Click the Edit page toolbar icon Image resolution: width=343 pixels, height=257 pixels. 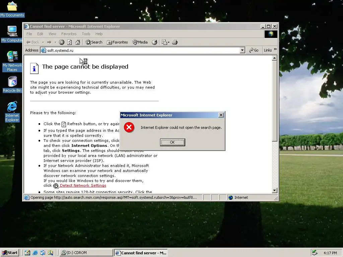click(x=164, y=42)
